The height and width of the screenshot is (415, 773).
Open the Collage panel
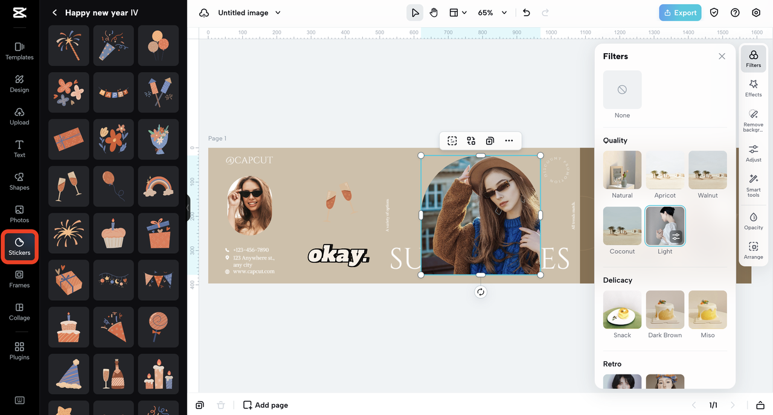tap(19, 312)
